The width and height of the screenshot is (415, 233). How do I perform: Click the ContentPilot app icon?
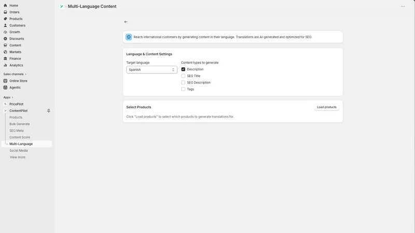point(5,111)
